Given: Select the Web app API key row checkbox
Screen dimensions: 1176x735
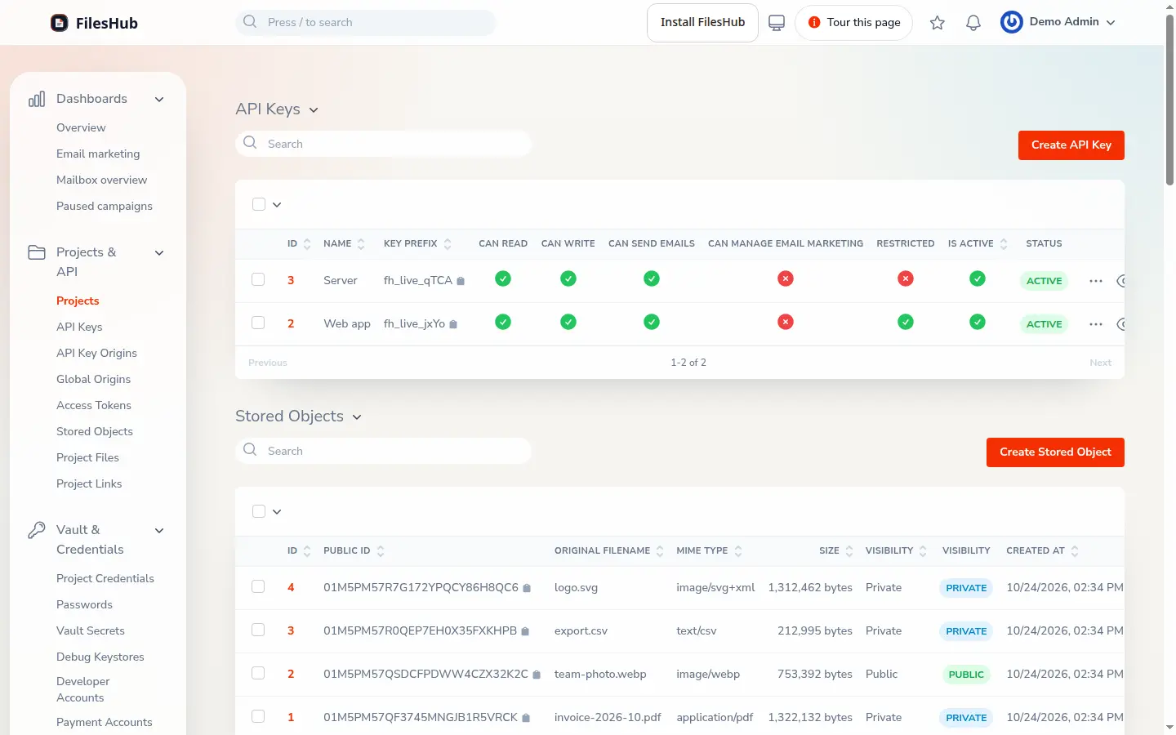Looking at the screenshot, I should 258,323.
